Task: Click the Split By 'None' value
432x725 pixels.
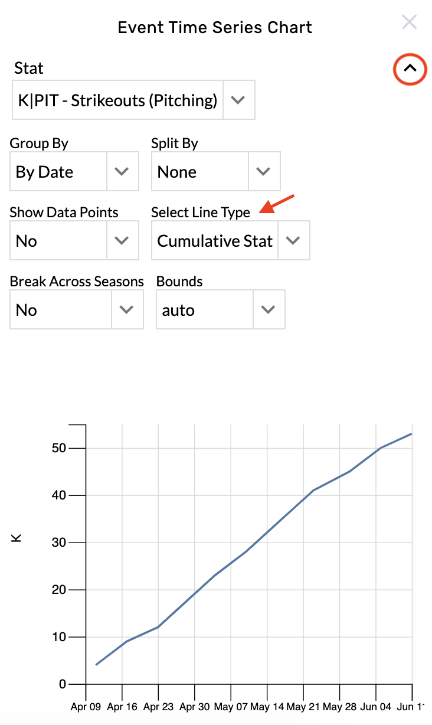Action: coord(199,172)
